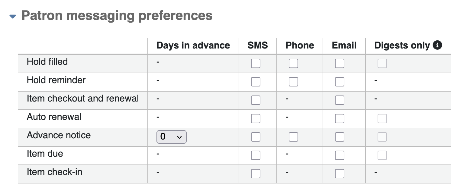Check SMS for Item due
Viewport: 467px width, 191px height.
(256, 155)
